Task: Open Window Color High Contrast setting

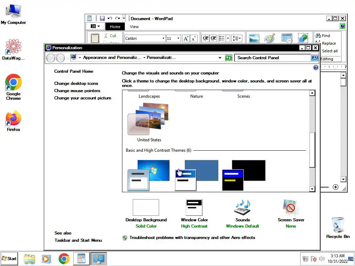Action: click(x=194, y=214)
